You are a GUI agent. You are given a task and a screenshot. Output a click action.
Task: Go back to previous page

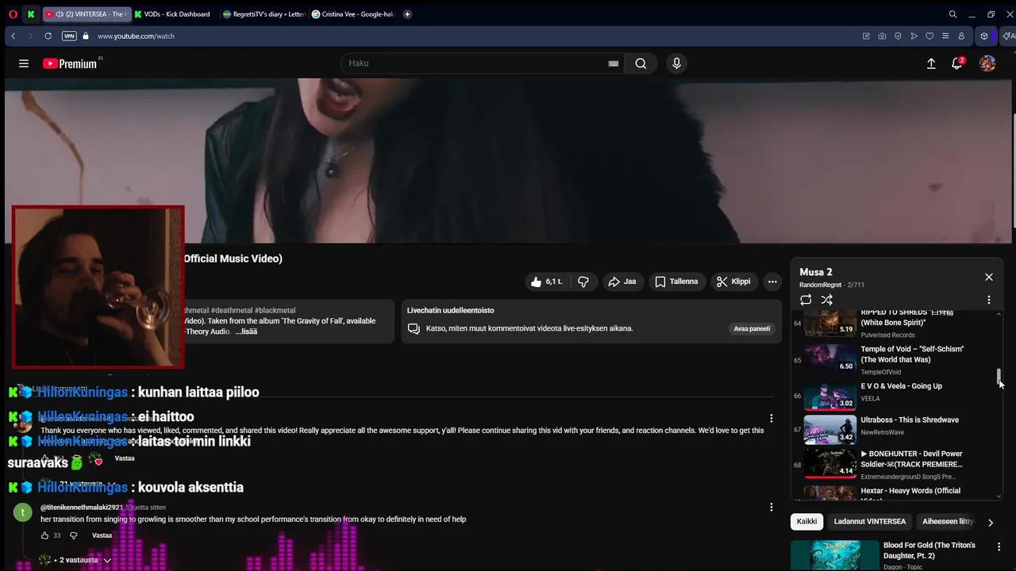pyautogui.click(x=13, y=36)
